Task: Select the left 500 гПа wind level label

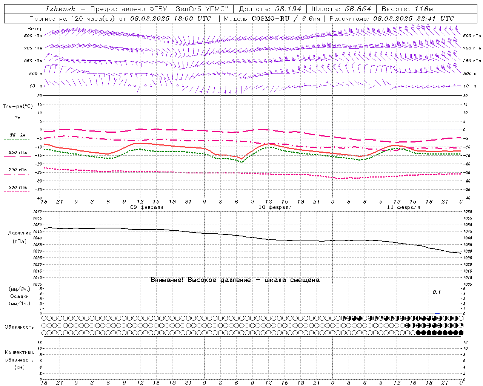Action: pyautogui.click(x=33, y=36)
